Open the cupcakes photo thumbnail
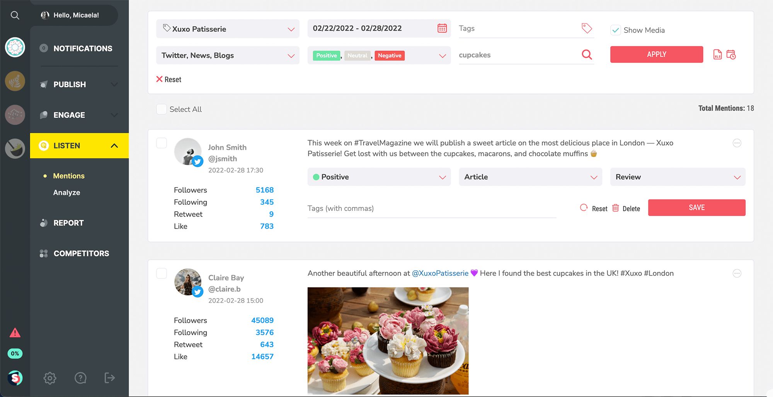Viewport: 773px width, 397px height. 388,341
